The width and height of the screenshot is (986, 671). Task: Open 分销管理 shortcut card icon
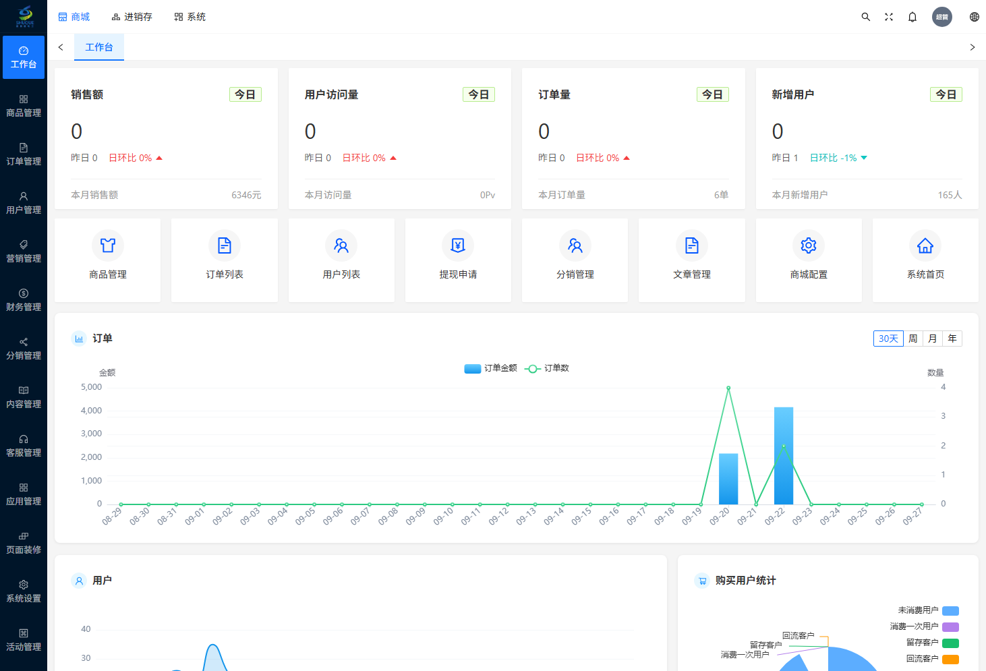point(575,245)
